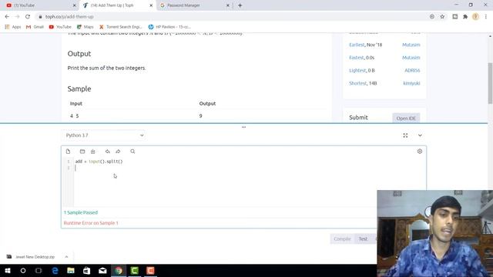Open the orange recorder taskbar icon
The image size is (493, 277).
pos(150,271)
